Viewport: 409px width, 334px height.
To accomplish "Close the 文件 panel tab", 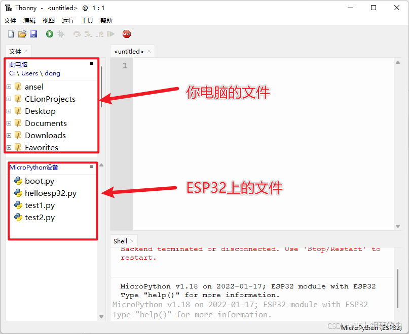I will (26, 51).
